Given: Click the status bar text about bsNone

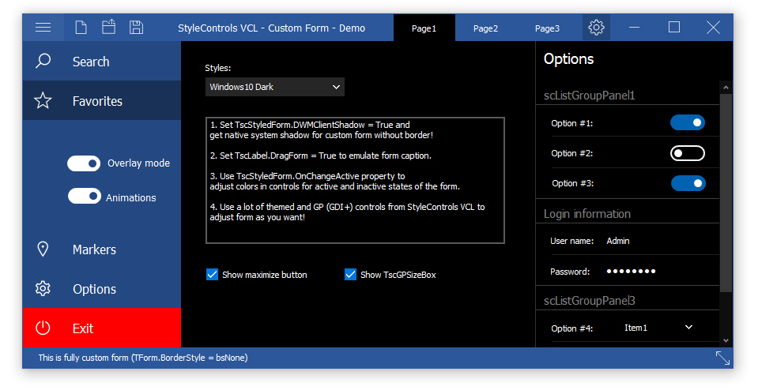Looking at the screenshot, I should (x=143, y=358).
